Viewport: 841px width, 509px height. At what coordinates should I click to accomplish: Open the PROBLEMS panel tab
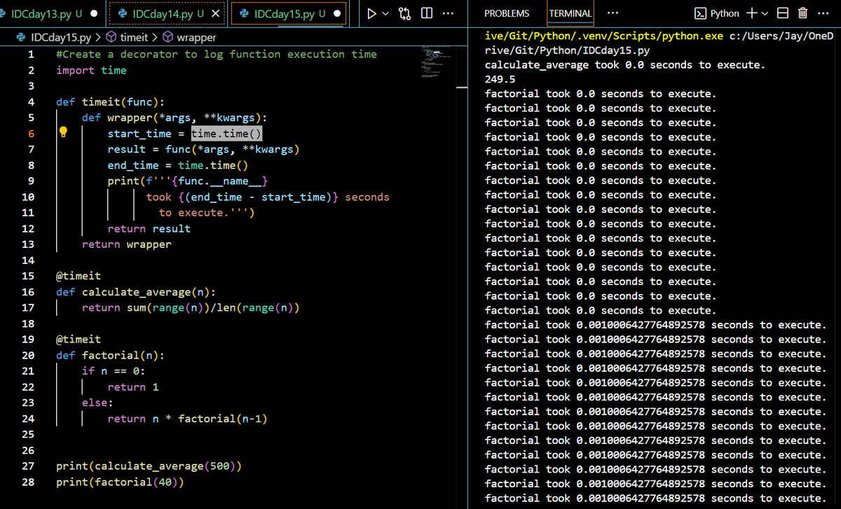(x=507, y=13)
